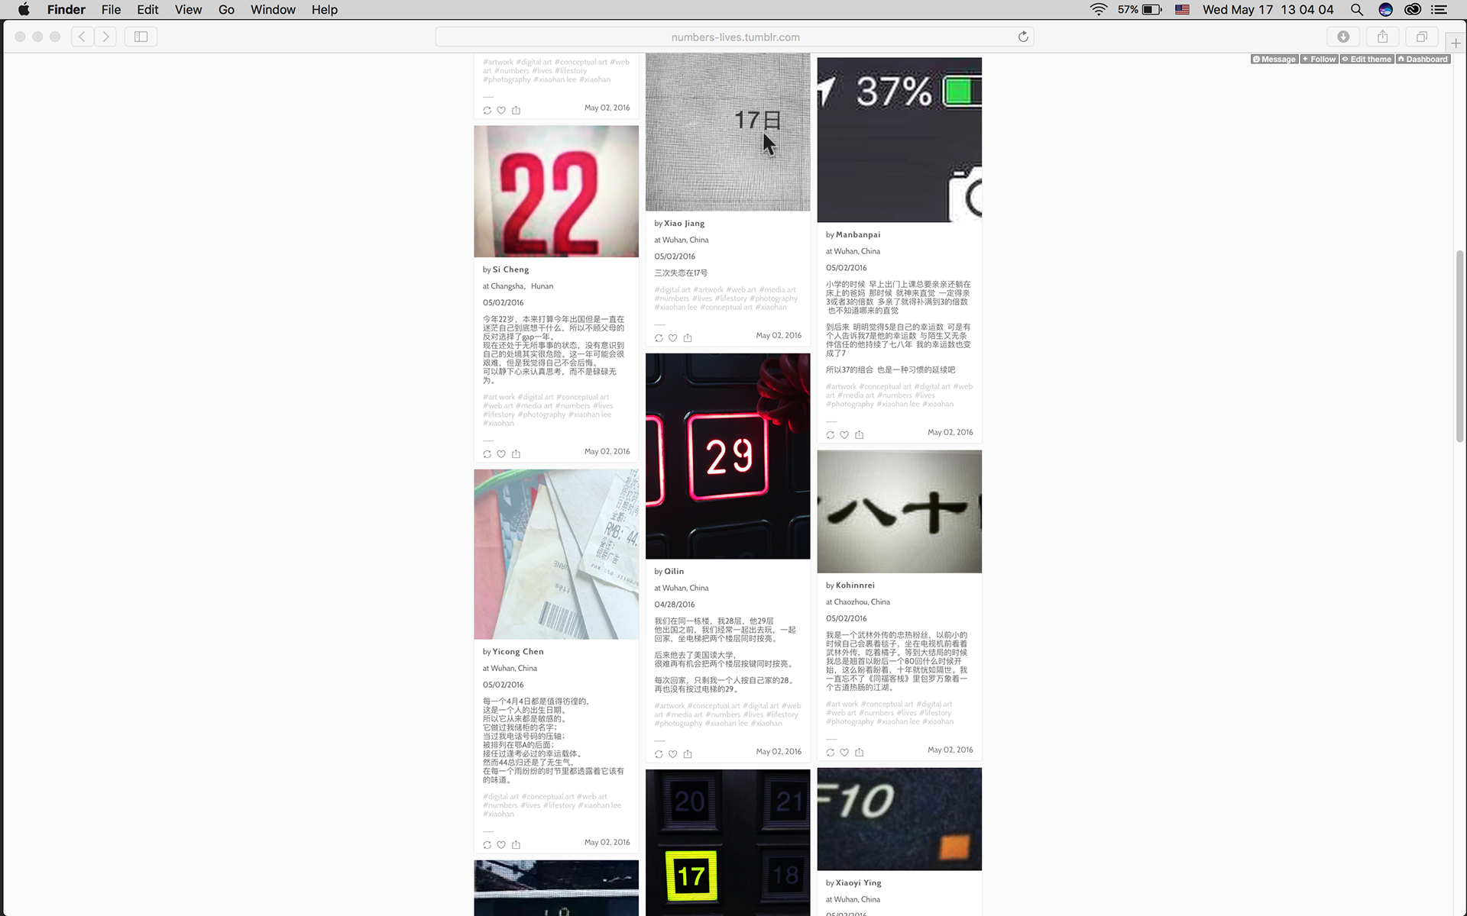This screenshot has height=916, width=1467.
Task: Like the Yicong Chen post
Action: 501,845
